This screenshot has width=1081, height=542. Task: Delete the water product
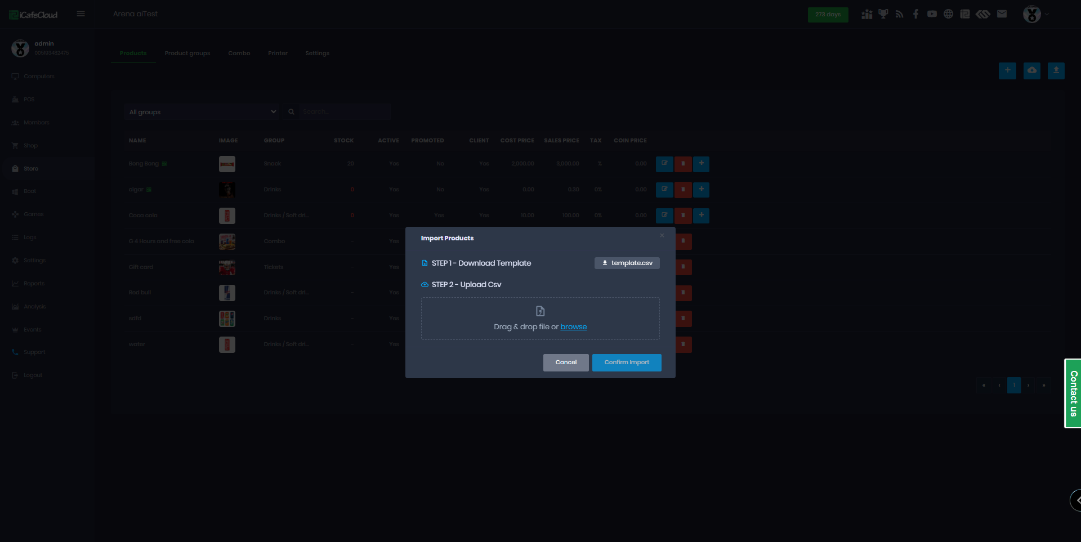click(684, 344)
